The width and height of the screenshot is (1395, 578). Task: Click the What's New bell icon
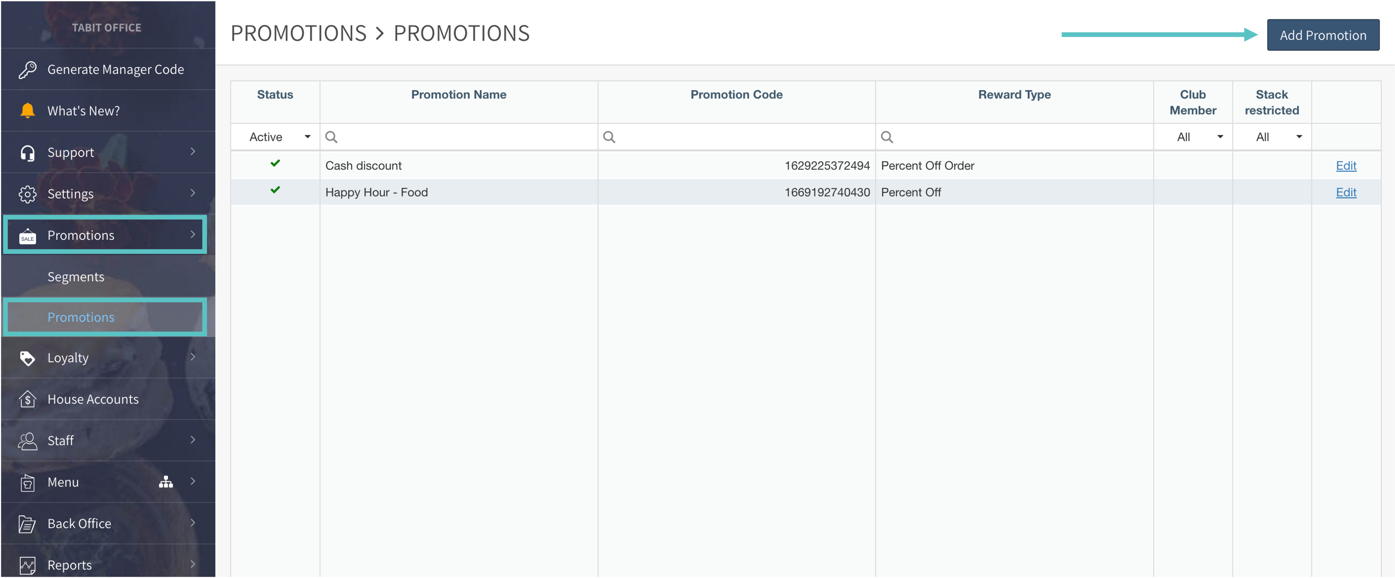click(x=27, y=110)
